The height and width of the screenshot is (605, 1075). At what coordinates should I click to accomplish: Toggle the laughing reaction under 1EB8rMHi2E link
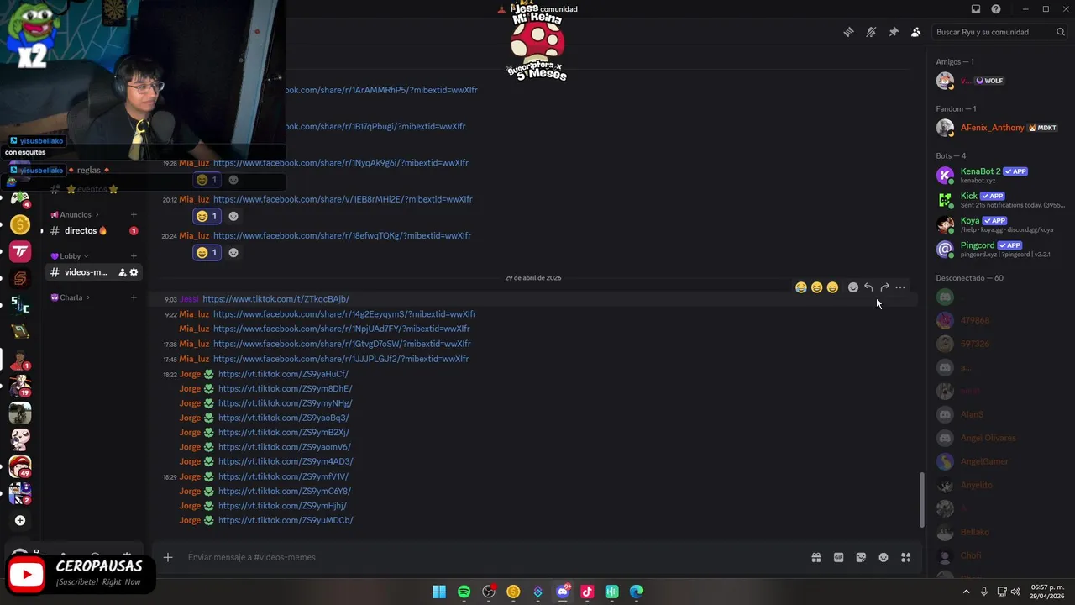207,216
